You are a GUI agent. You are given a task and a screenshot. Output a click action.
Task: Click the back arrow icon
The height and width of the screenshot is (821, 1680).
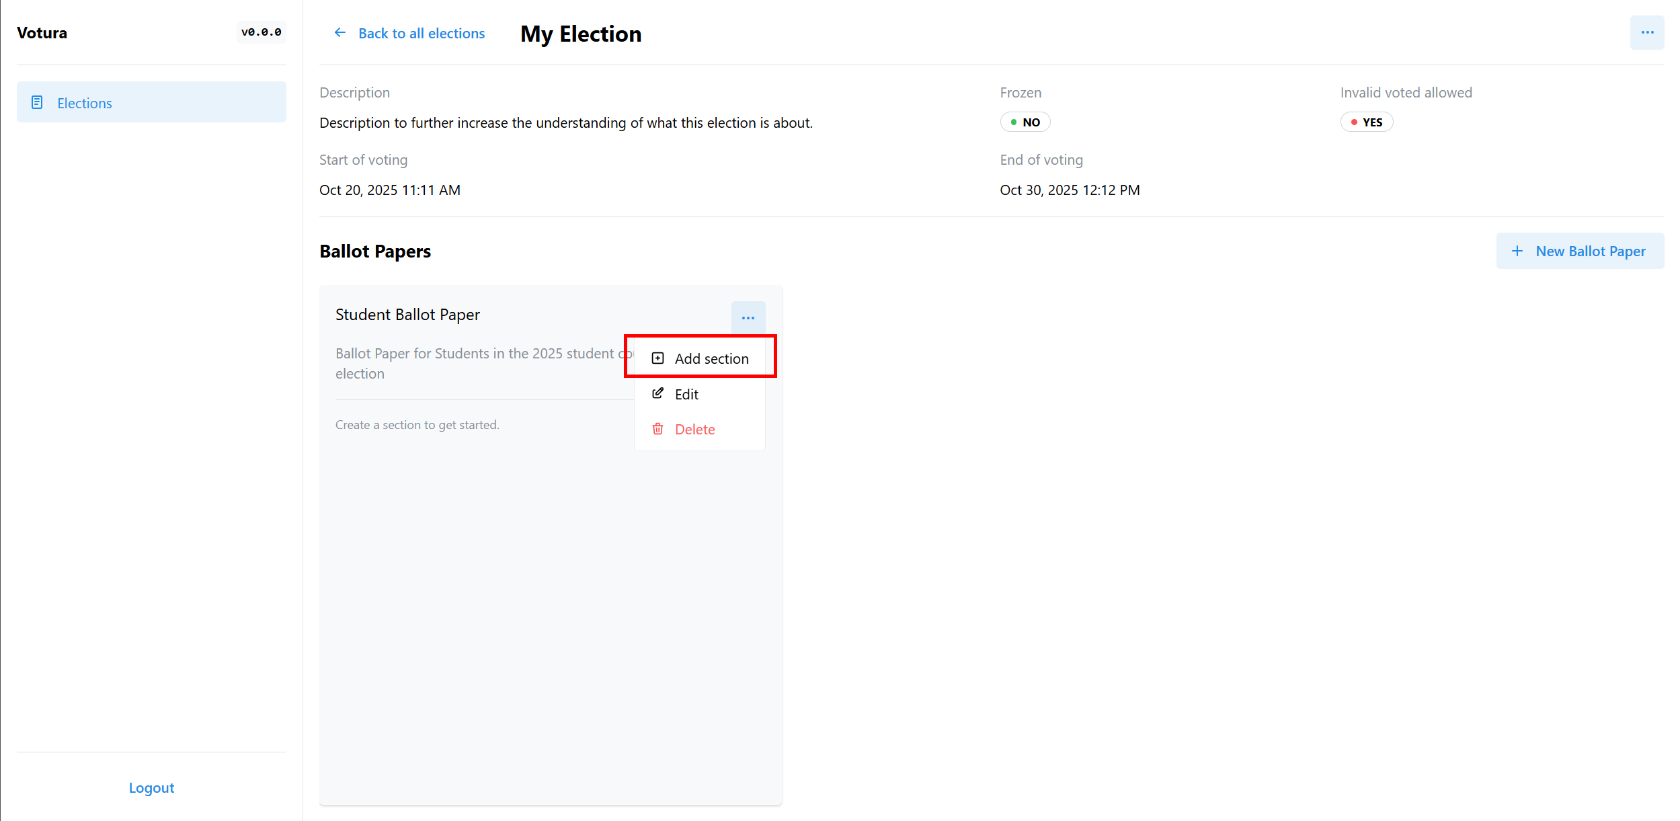point(340,33)
